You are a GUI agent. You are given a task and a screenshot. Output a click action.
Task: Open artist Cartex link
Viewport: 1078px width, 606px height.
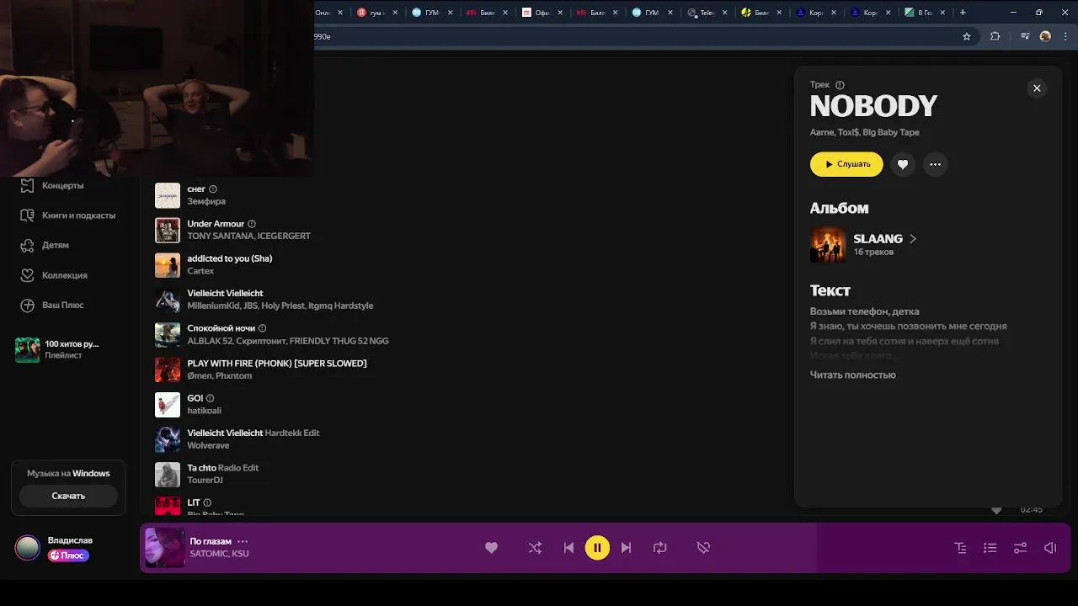point(200,271)
